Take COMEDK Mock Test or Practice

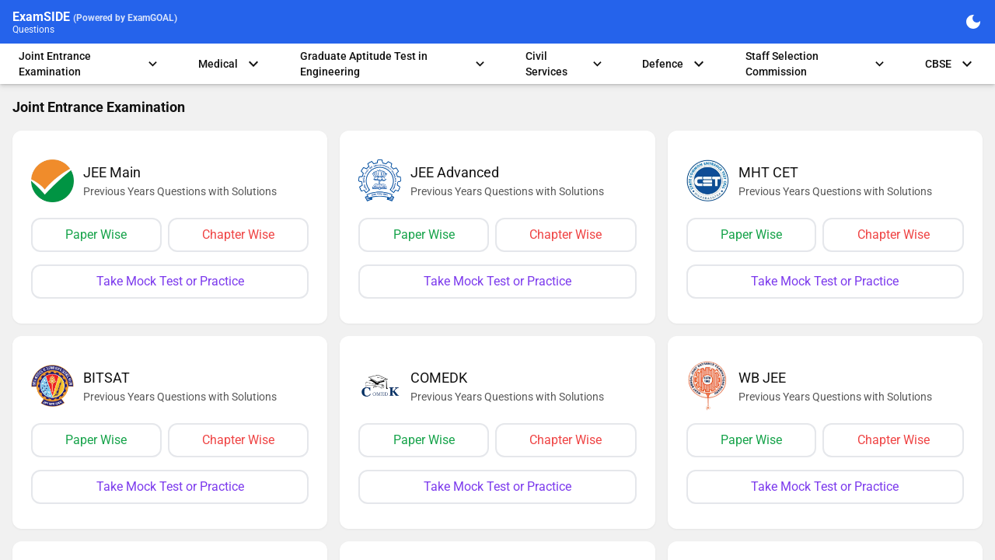[x=497, y=487]
